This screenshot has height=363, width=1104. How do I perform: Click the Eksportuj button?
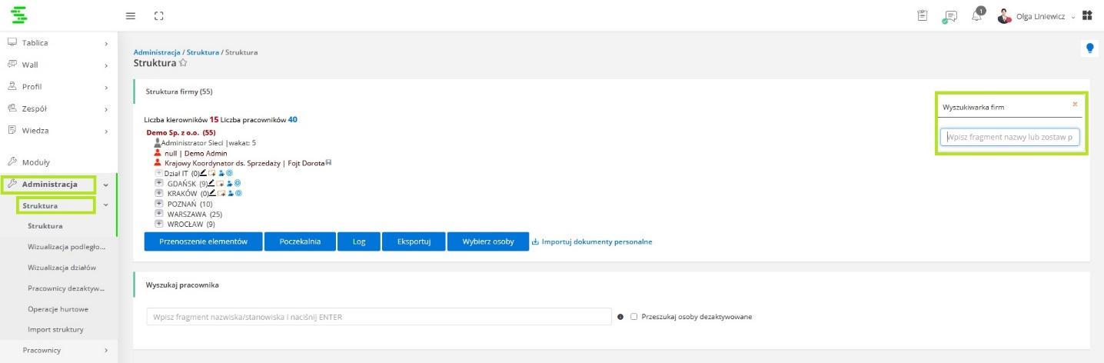pos(414,241)
